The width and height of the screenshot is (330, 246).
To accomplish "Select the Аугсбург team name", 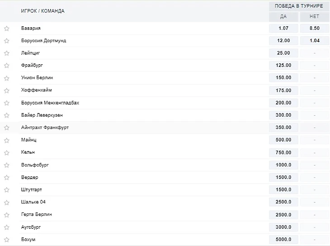I will (31, 227).
